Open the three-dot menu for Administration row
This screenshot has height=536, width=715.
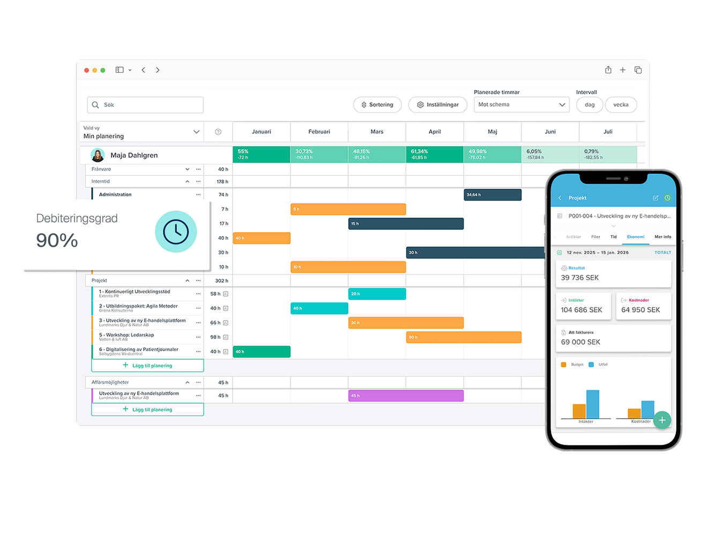(x=198, y=195)
